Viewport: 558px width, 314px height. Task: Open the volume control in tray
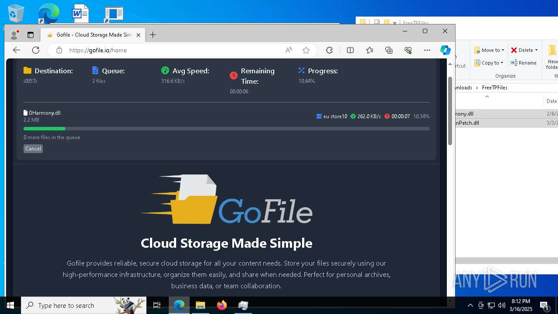pyautogui.click(x=501, y=305)
